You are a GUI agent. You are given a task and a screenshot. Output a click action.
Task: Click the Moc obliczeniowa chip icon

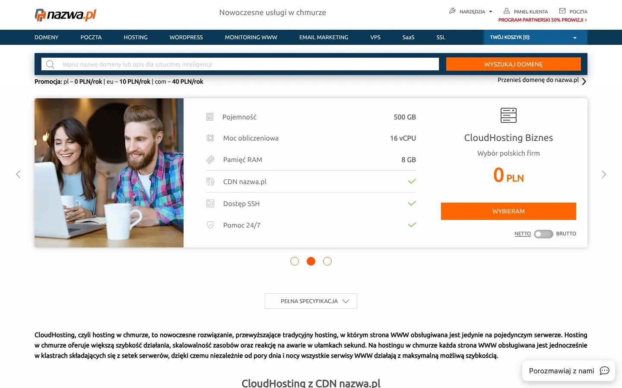(x=210, y=138)
